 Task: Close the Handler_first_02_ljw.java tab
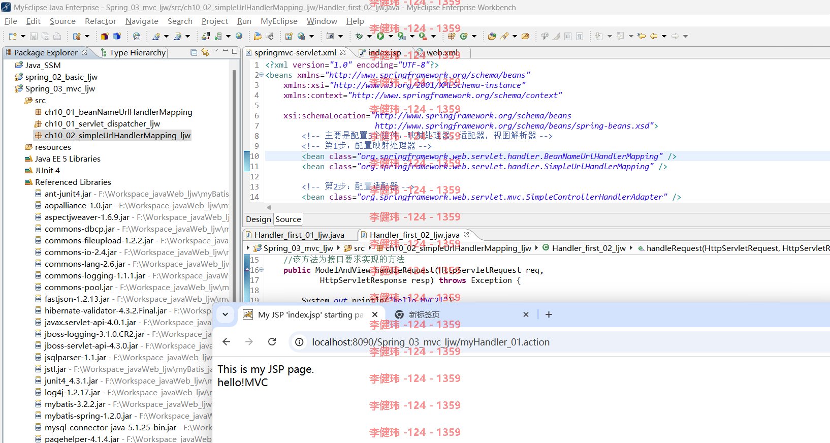[x=466, y=234]
